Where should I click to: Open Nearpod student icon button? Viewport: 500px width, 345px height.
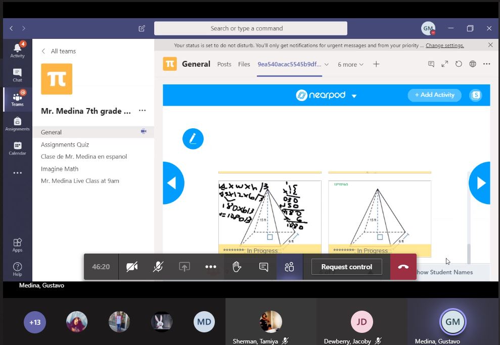476,95
